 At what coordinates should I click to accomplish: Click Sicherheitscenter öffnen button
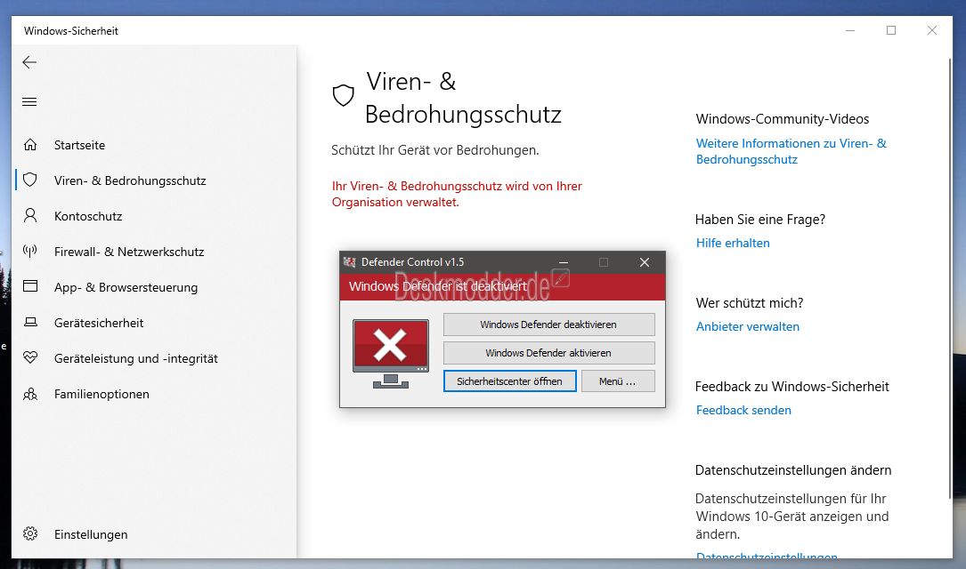509,381
